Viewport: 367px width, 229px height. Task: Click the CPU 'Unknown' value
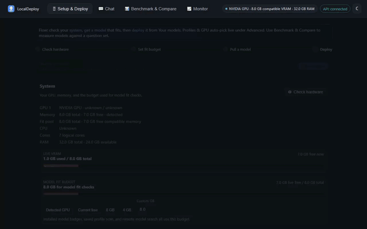coord(68,128)
